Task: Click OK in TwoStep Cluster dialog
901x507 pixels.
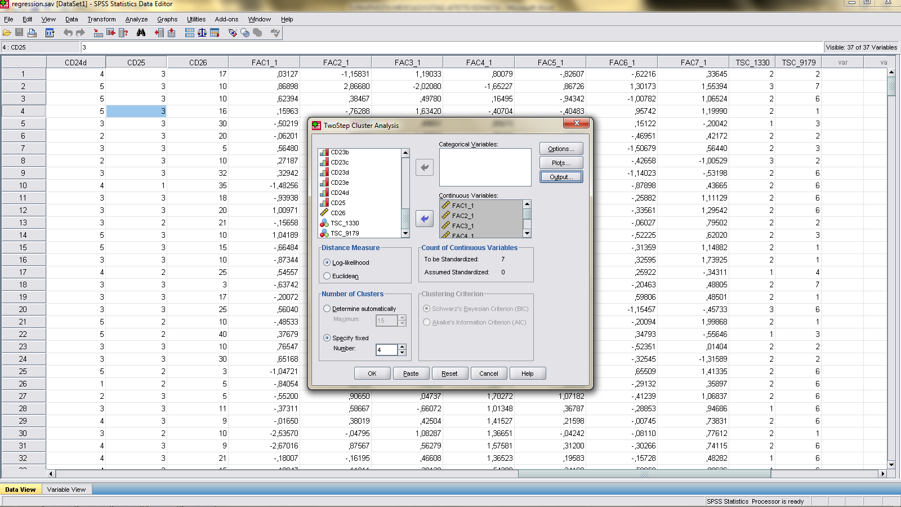Action: tap(372, 373)
